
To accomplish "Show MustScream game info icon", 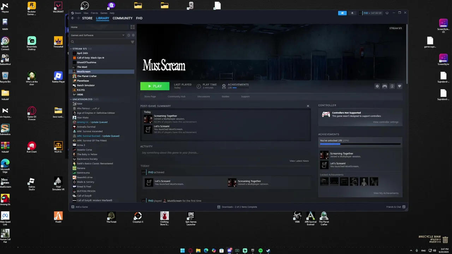I will (392, 86).
